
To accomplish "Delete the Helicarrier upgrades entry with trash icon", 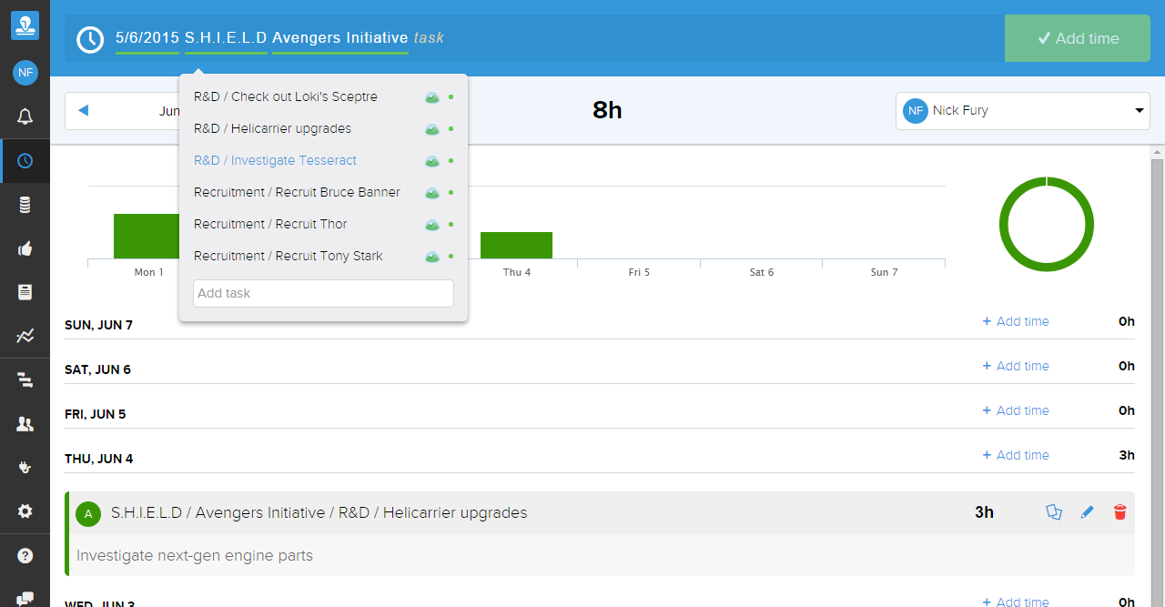I will (1119, 512).
